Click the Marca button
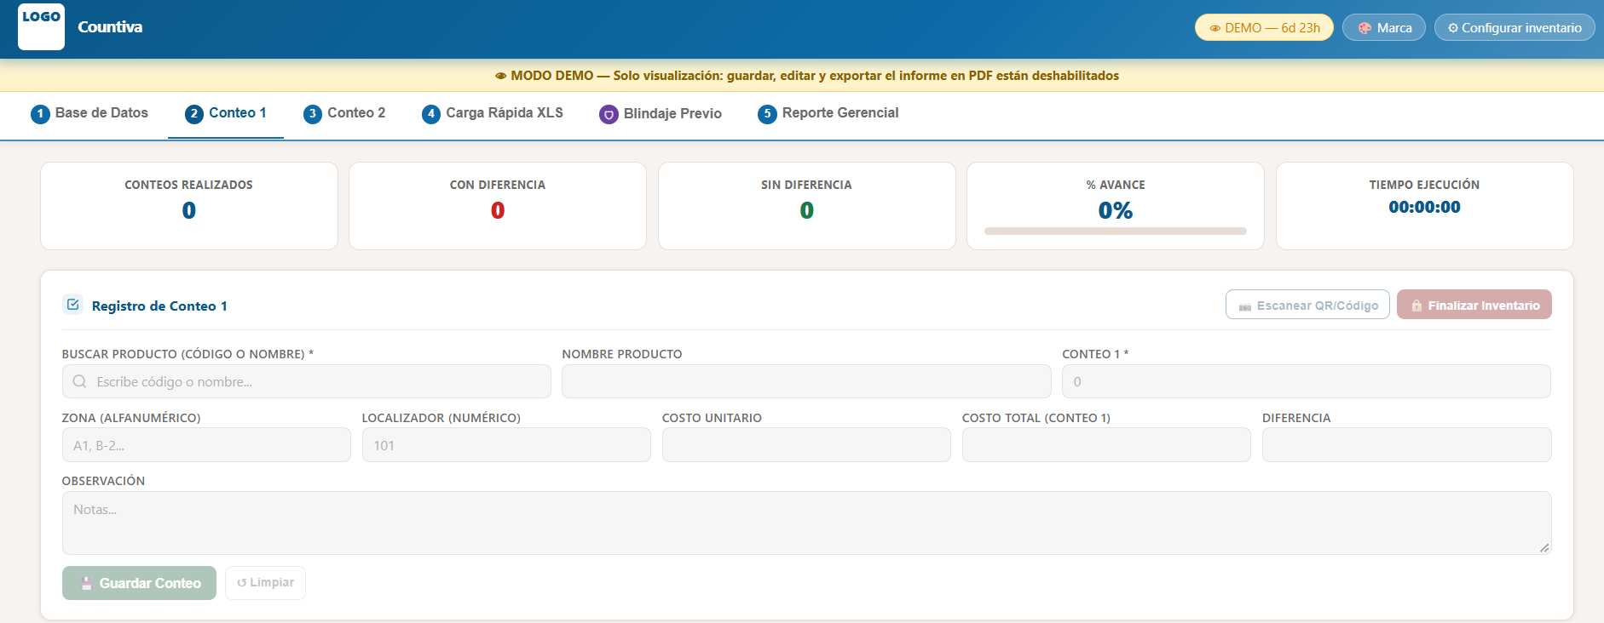The image size is (1604, 623). point(1384,27)
